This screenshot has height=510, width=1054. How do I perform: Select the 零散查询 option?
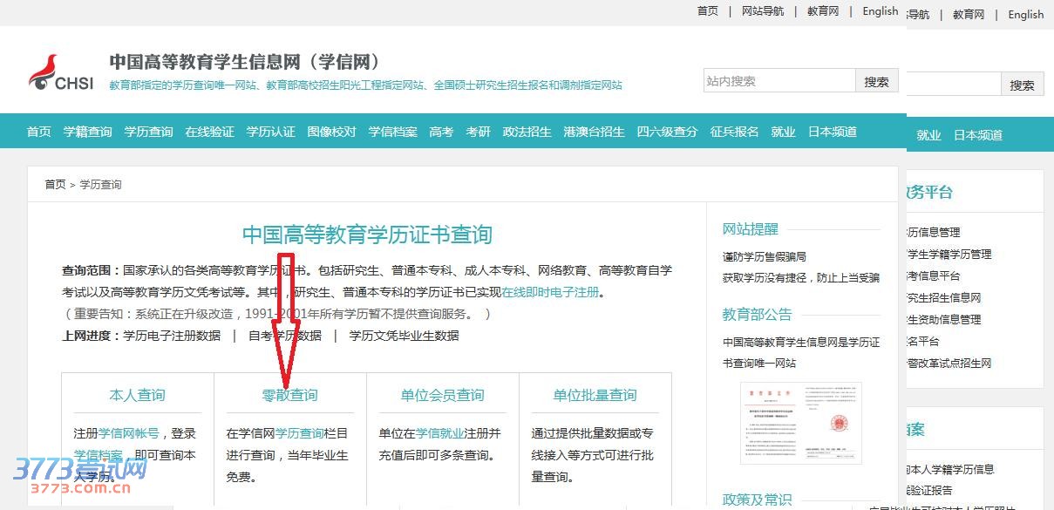click(x=289, y=395)
